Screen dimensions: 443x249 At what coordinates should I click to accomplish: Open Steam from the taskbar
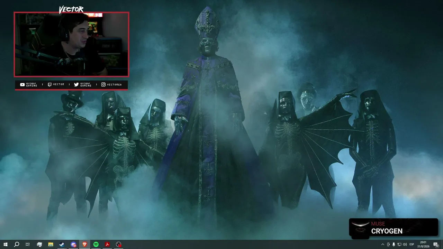62,245
